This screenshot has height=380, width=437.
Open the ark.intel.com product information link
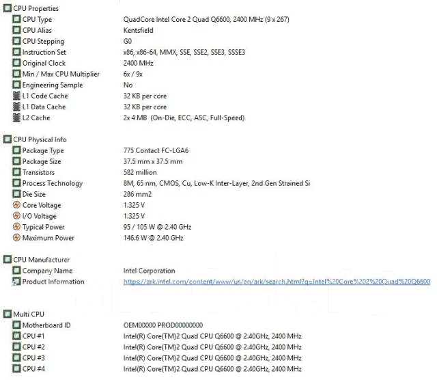pos(277,282)
